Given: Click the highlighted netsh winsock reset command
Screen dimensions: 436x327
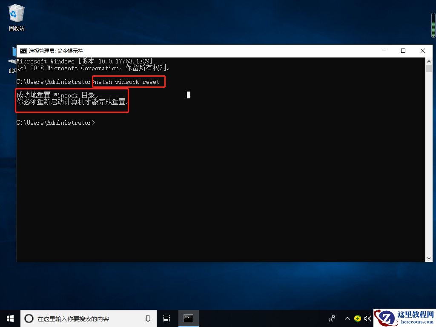Looking at the screenshot, I should [128, 81].
